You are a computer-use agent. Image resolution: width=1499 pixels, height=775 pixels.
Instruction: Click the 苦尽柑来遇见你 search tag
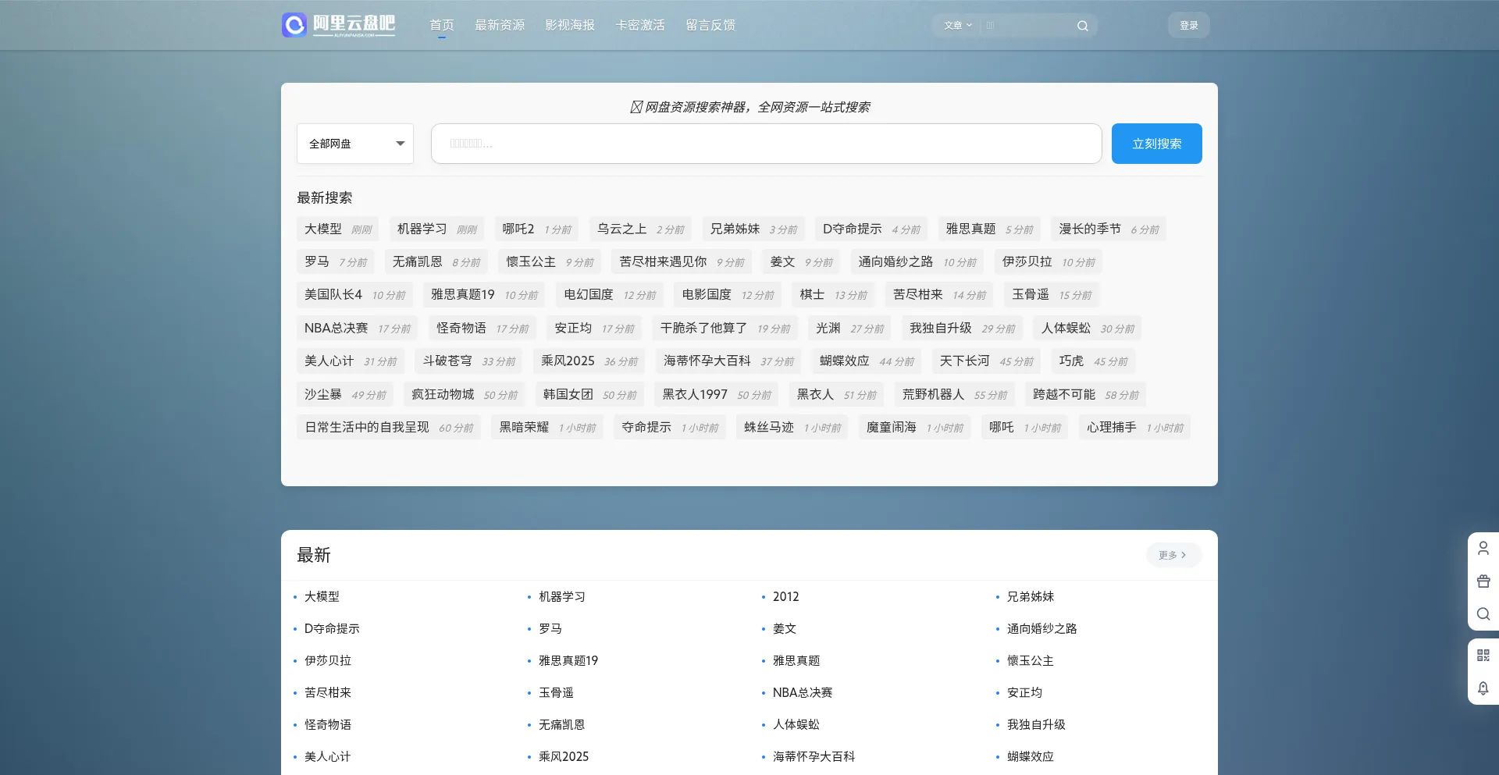click(682, 261)
